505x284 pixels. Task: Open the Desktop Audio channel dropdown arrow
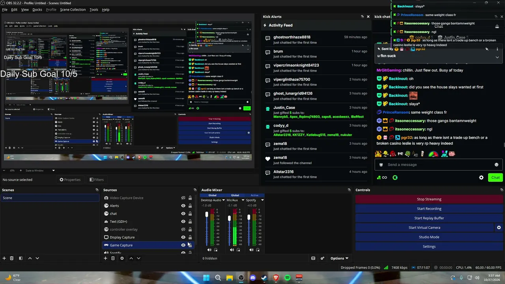coord(223,200)
